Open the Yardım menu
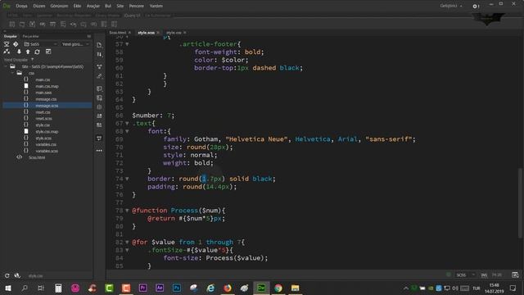 pos(156,6)
